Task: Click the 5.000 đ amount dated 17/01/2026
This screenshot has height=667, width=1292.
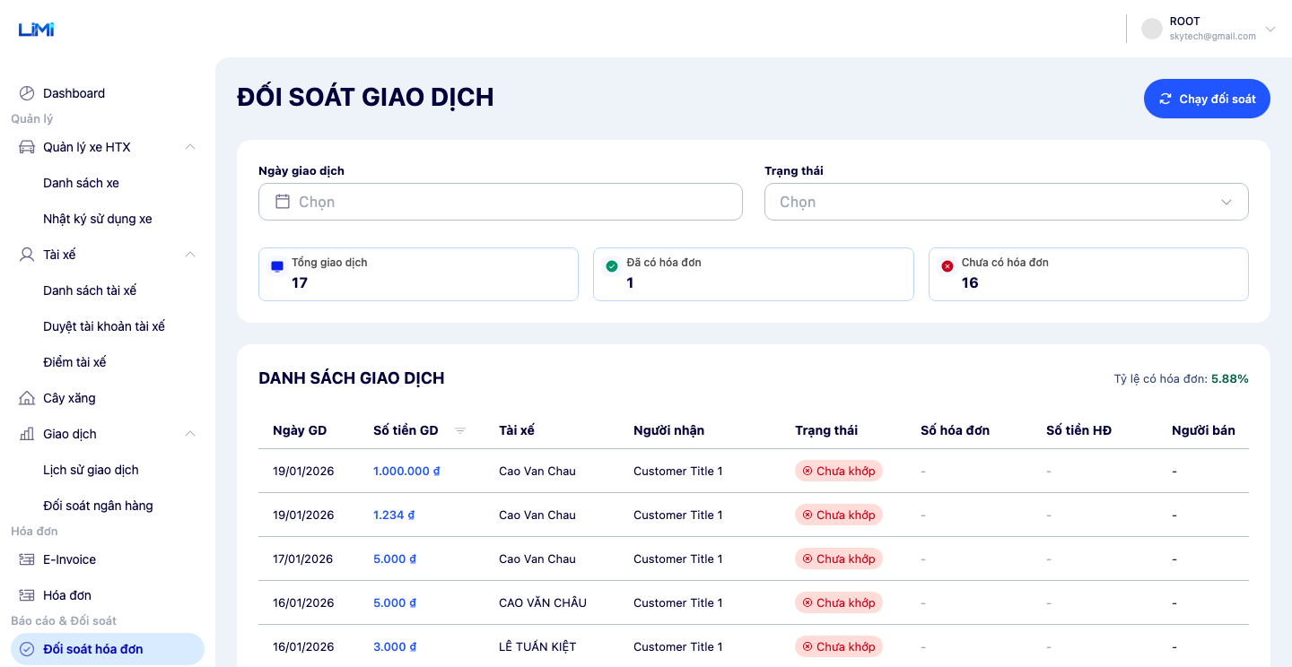Action: (x=395, y=559)
